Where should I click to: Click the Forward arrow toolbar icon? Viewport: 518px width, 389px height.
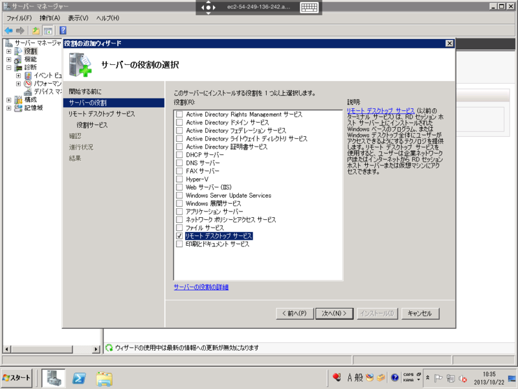tap(20, 30)
